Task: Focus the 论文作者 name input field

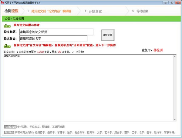Action: tap(53, 39)
